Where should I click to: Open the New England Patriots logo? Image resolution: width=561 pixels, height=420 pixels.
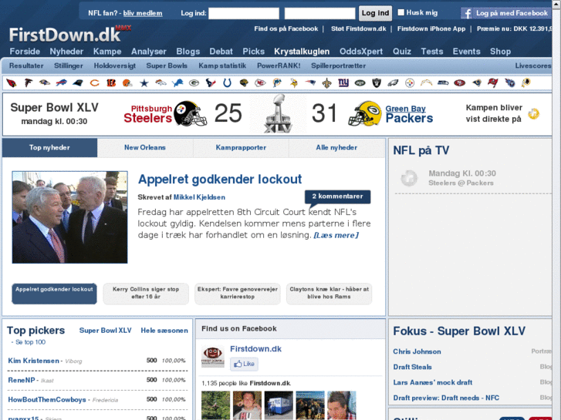pyautogui.click(x=310, y=83)
